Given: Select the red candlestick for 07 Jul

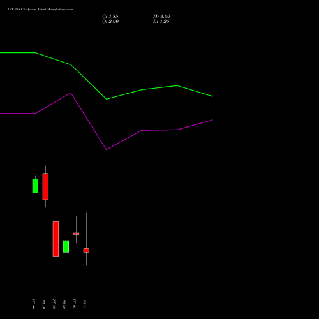Looking at the screenshot, I should 45,186.
